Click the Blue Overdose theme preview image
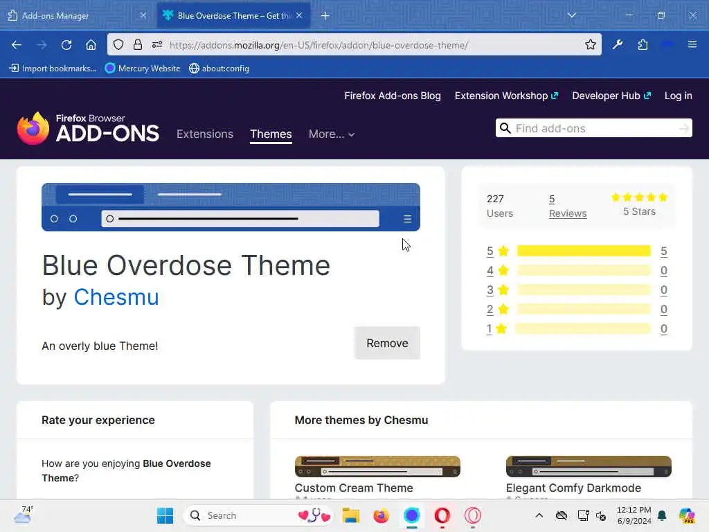709x532 pixels. pos(231,207)
